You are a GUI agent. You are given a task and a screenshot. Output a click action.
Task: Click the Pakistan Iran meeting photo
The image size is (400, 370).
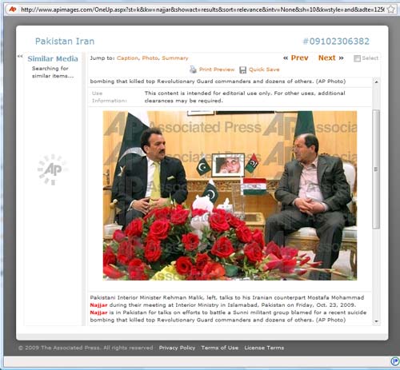[230, 196]
